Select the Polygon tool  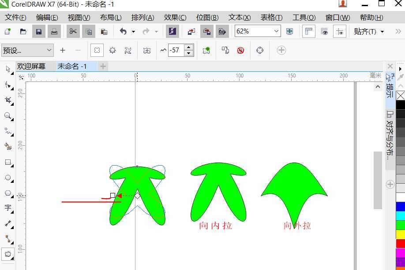click(x=8, y=193)
